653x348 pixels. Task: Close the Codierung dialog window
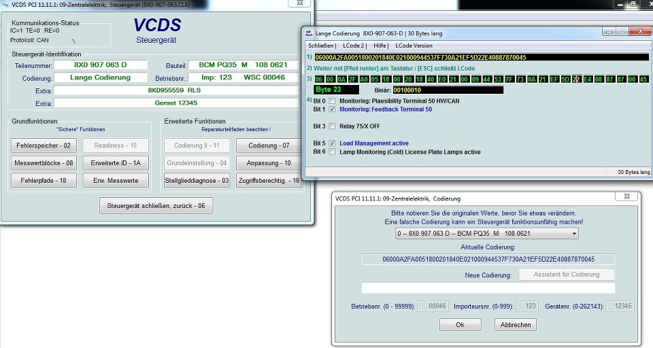[626, 196]
